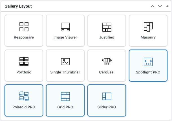
Task: Choose the Portfolio layout icon
Action: (24, 62)
